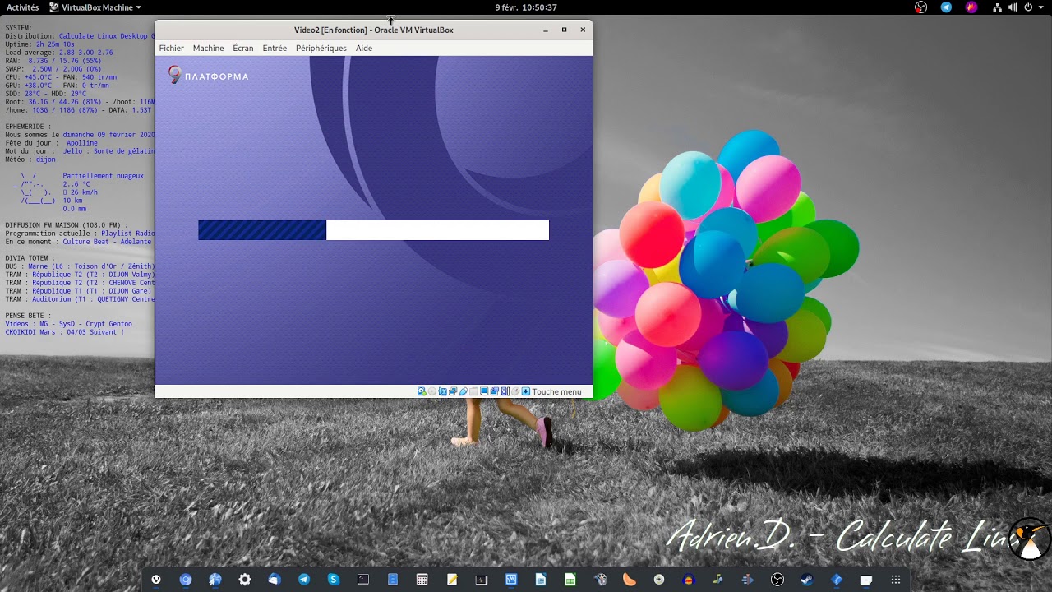Click the network adapter indicator in VirtualBox status bar
Image resolution: width=1052 pixels, height=592 pixels.
[x=453, y=391]
